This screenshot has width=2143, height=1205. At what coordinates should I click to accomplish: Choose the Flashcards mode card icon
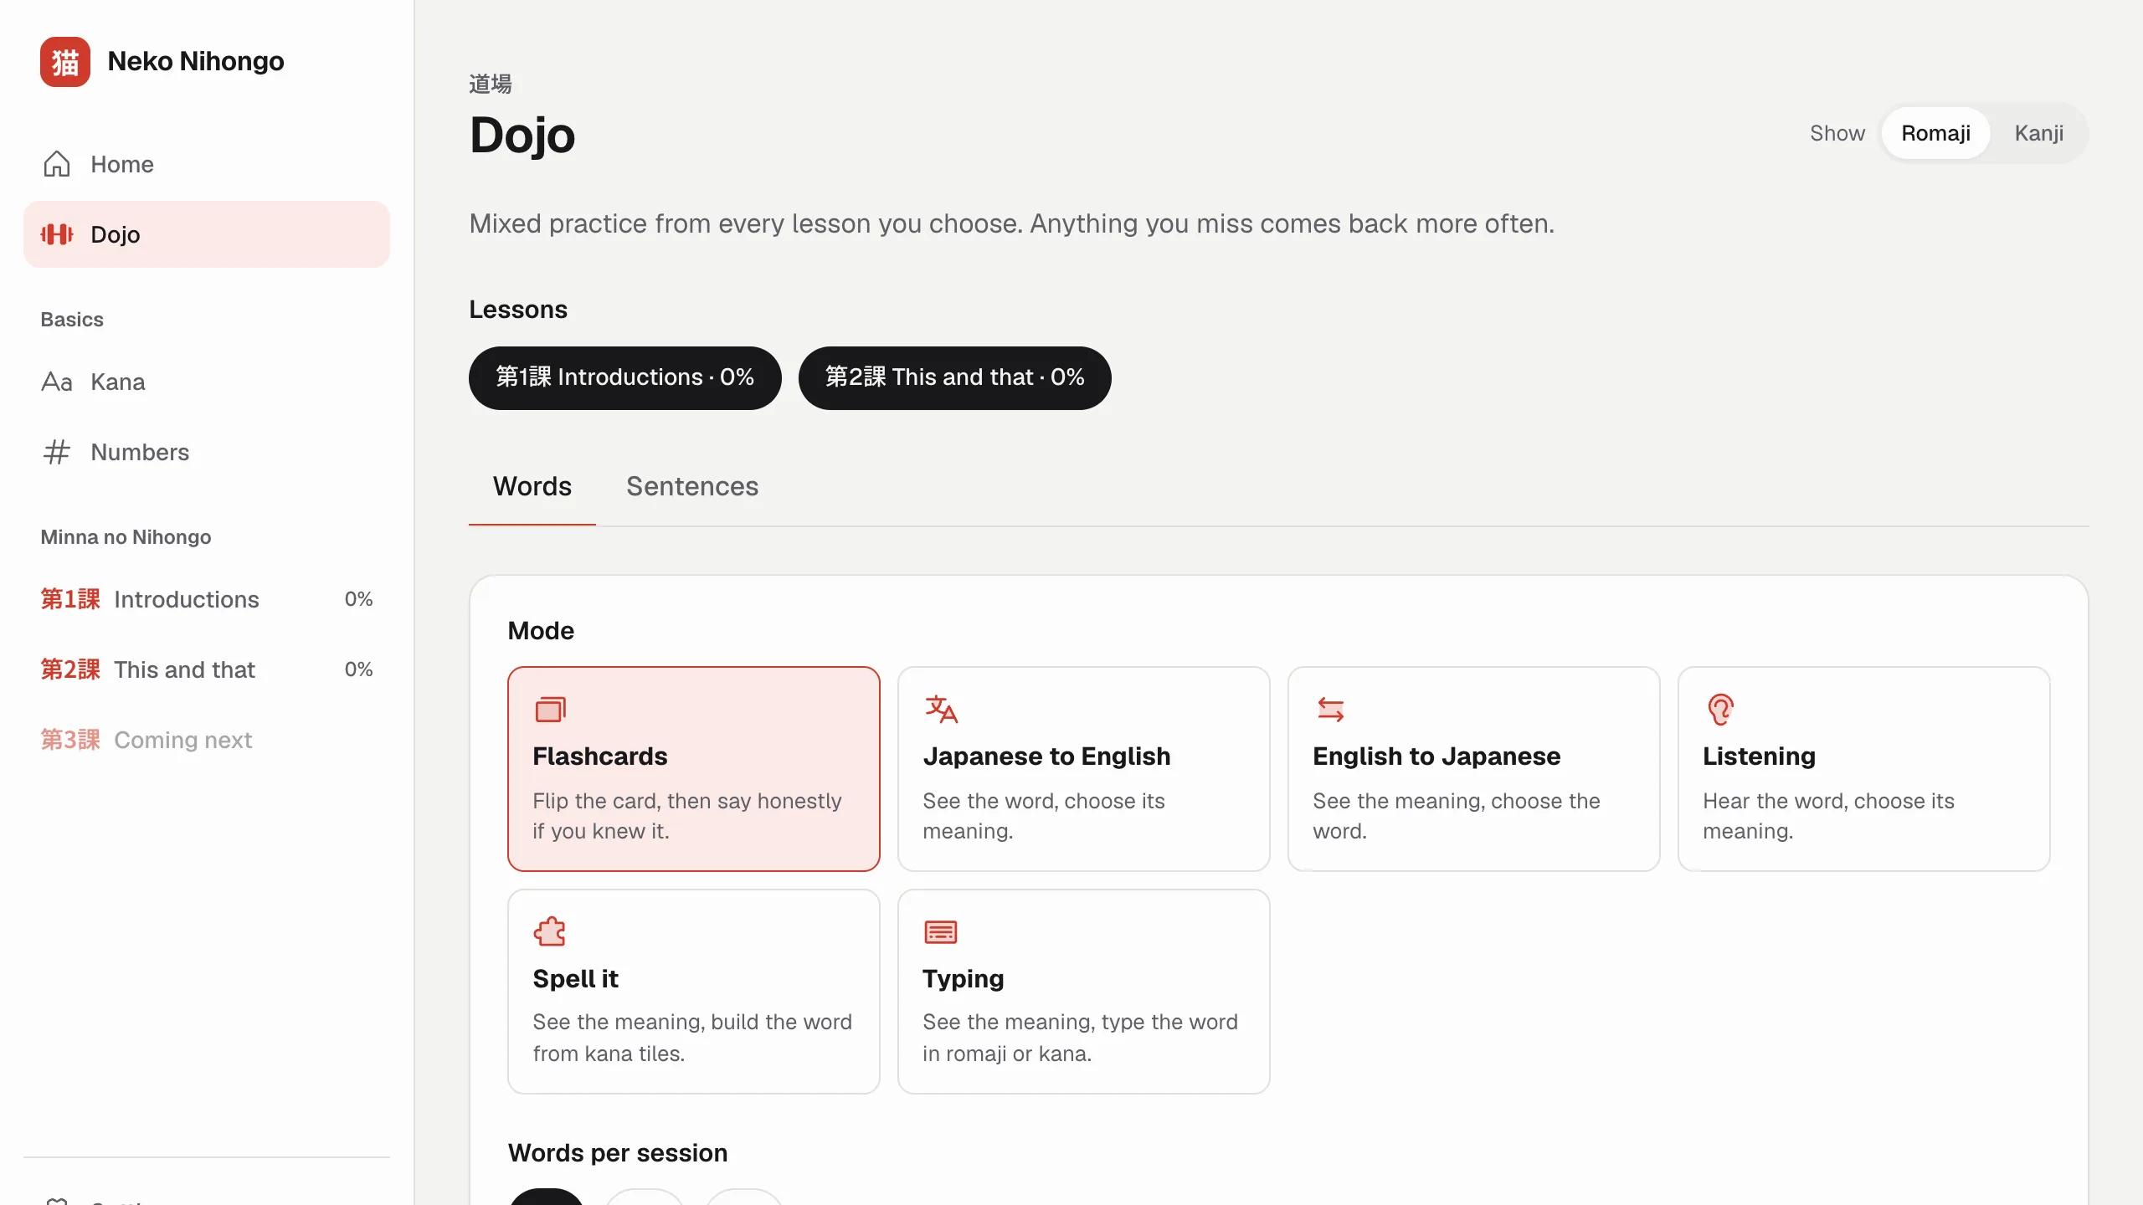[x=551, y=710]
